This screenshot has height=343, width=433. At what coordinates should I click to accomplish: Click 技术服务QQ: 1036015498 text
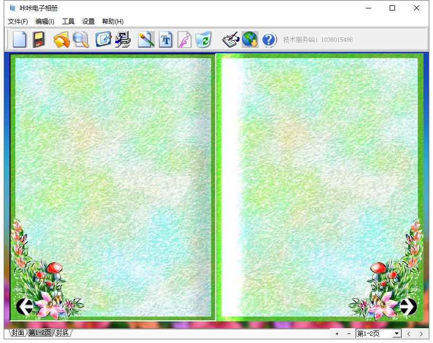click(x=318, y=40)
